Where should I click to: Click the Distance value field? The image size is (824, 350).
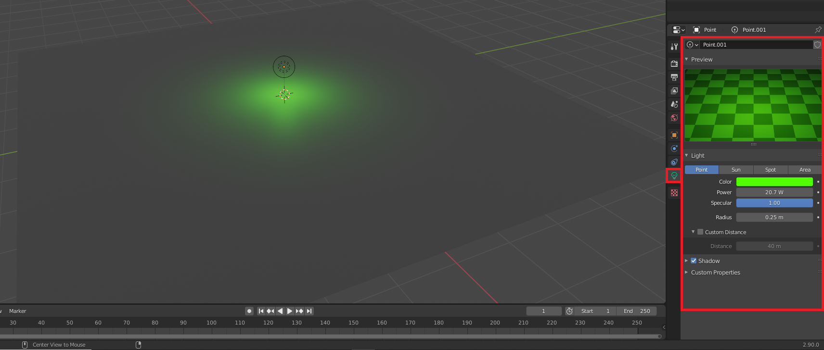[774, 246]
